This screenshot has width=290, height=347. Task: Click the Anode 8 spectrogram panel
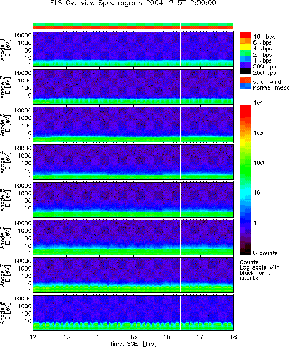(x=133, y=313)
